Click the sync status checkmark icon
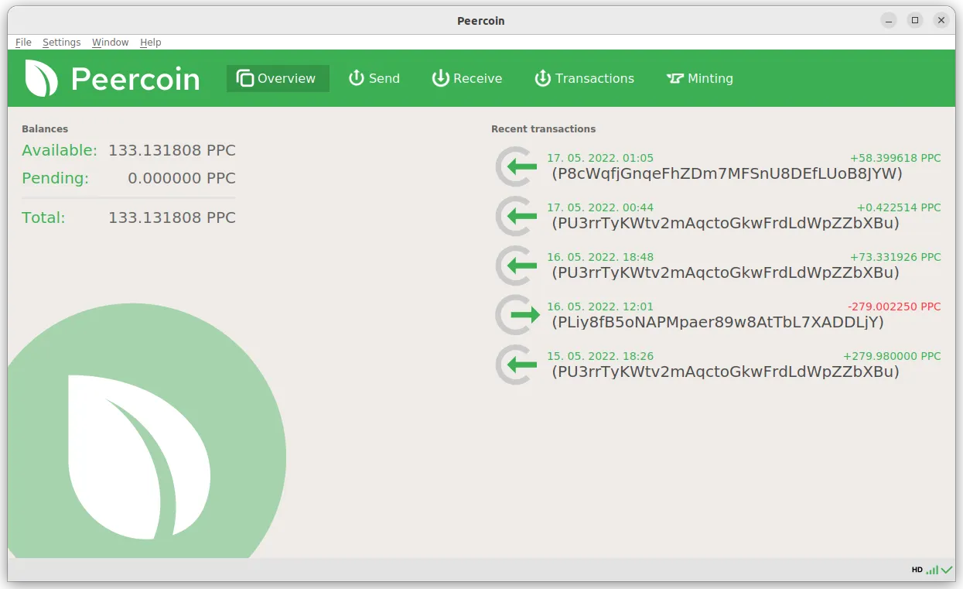The width and height of the screenshot is (963, 589). click(947, 570)
